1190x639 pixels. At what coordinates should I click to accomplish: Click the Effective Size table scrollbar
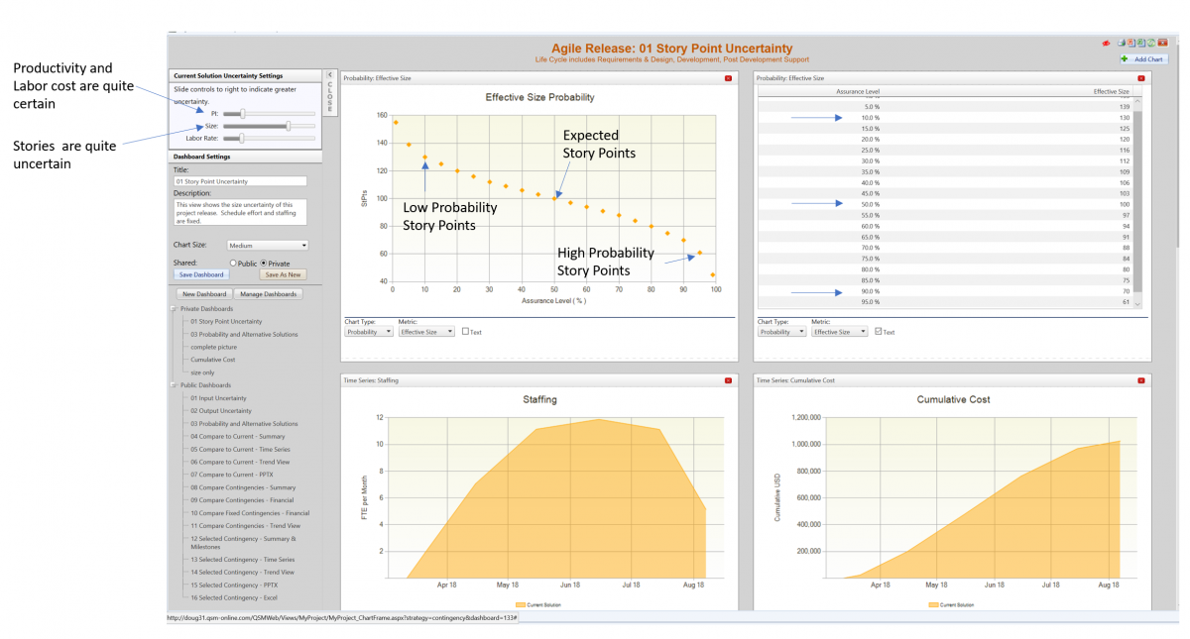1137,203
